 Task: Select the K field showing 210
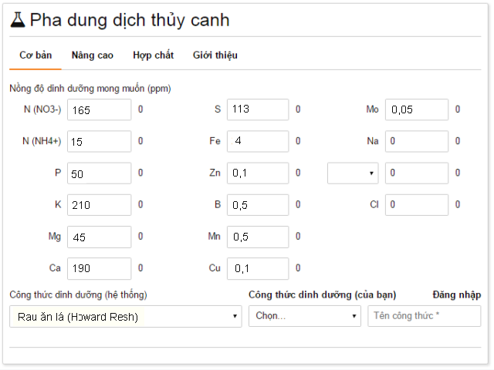pyautogui.click(x=100, y=205)
